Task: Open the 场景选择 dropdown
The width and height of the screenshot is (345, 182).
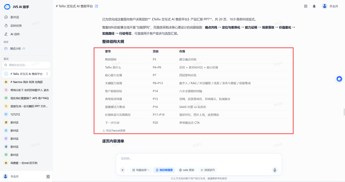Action: [141, 170]
